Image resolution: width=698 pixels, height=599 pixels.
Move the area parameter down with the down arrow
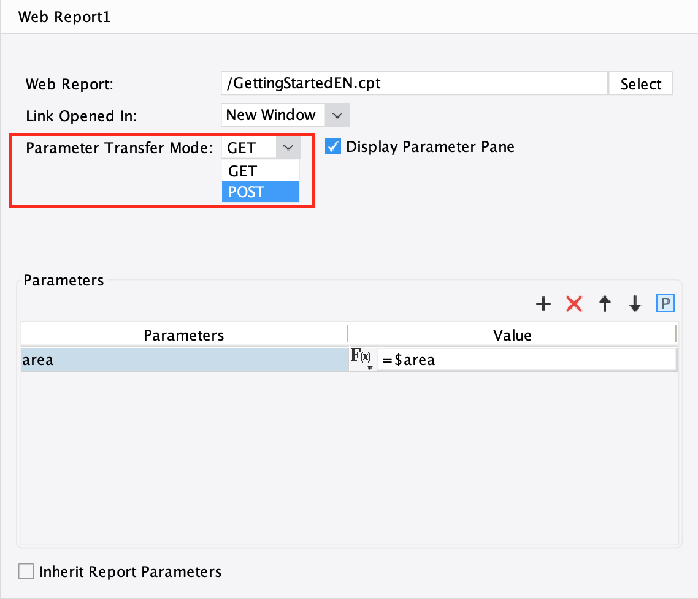click(634, 304)
